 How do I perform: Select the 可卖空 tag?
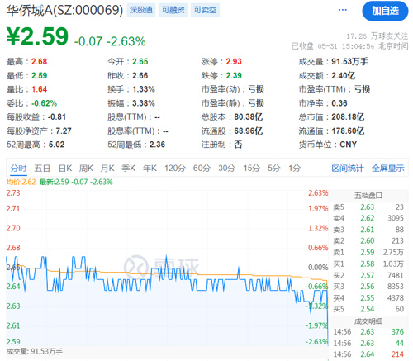pos(205,10)
